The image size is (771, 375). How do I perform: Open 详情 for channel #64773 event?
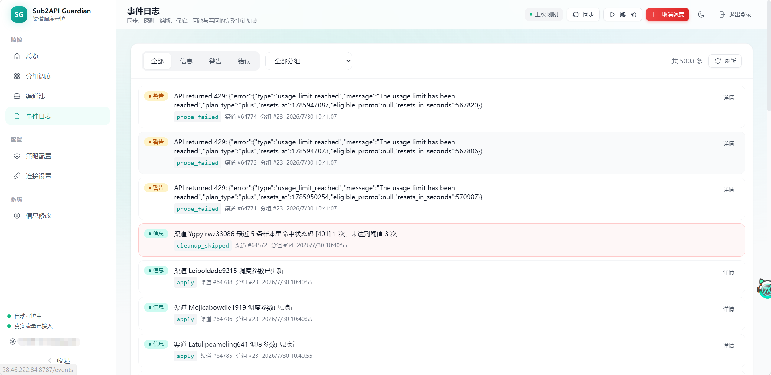click(729, 143)
